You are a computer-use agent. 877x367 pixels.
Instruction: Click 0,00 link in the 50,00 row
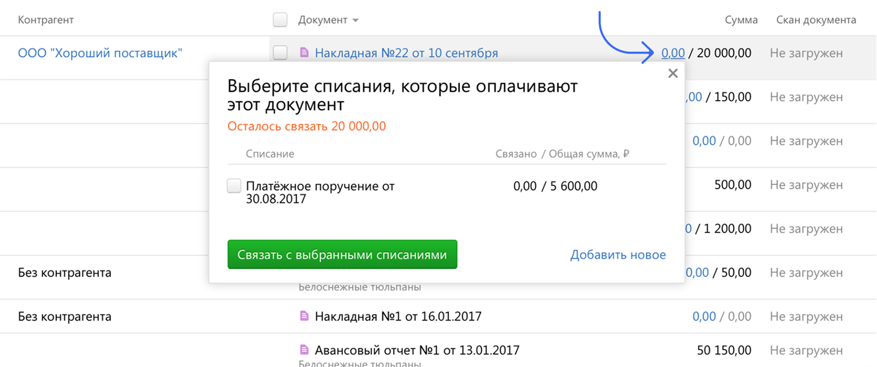(x=697, y=272)
